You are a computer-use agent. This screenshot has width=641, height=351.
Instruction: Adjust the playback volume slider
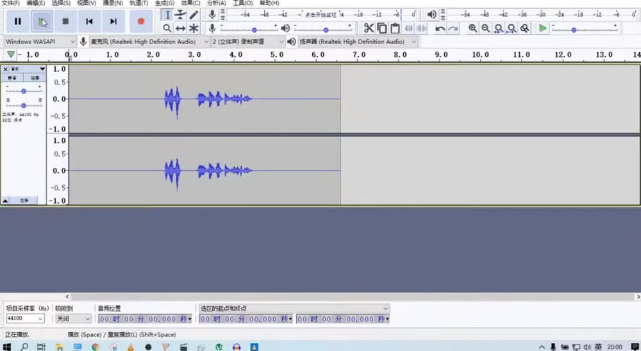point(323,28)
